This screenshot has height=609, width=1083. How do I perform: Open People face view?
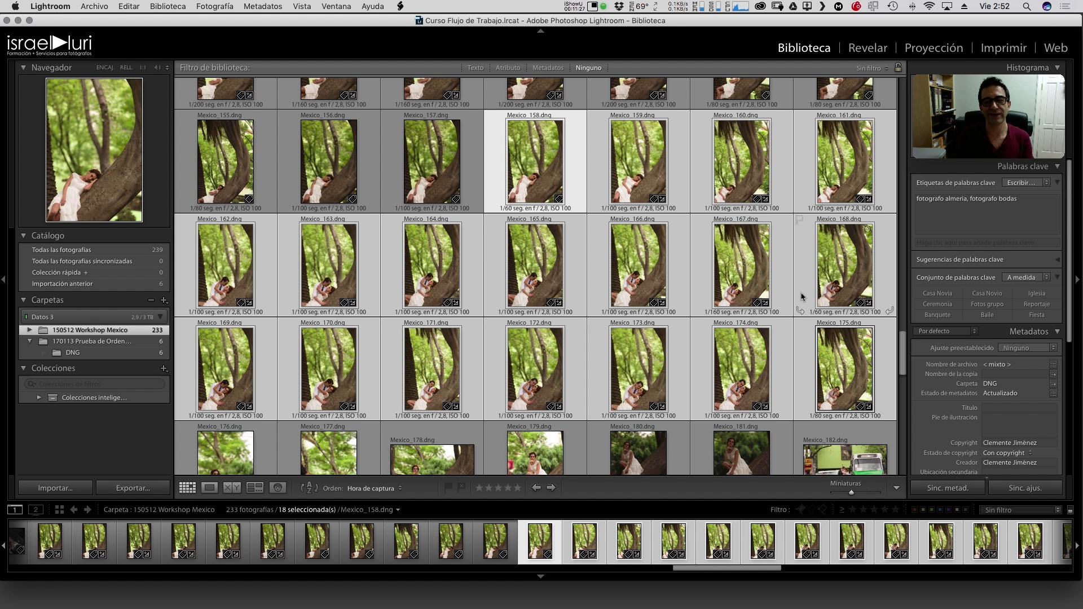click(x=278, y=488)
